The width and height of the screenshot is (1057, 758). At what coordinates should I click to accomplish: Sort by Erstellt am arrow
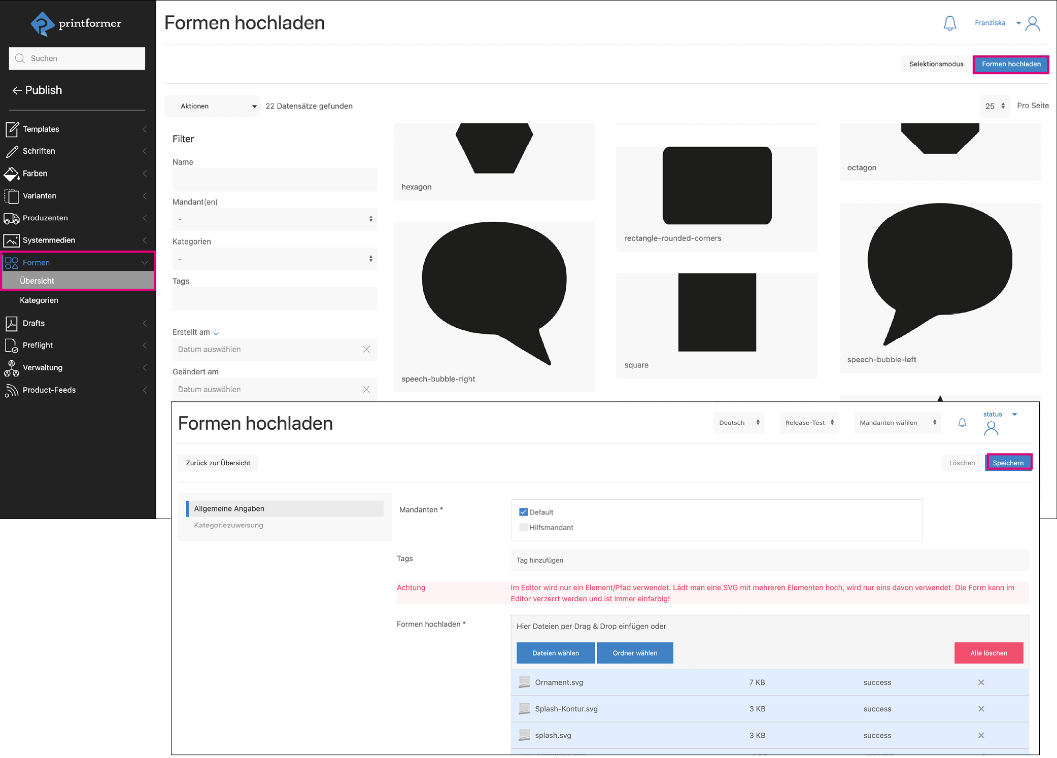coord(216,332)
